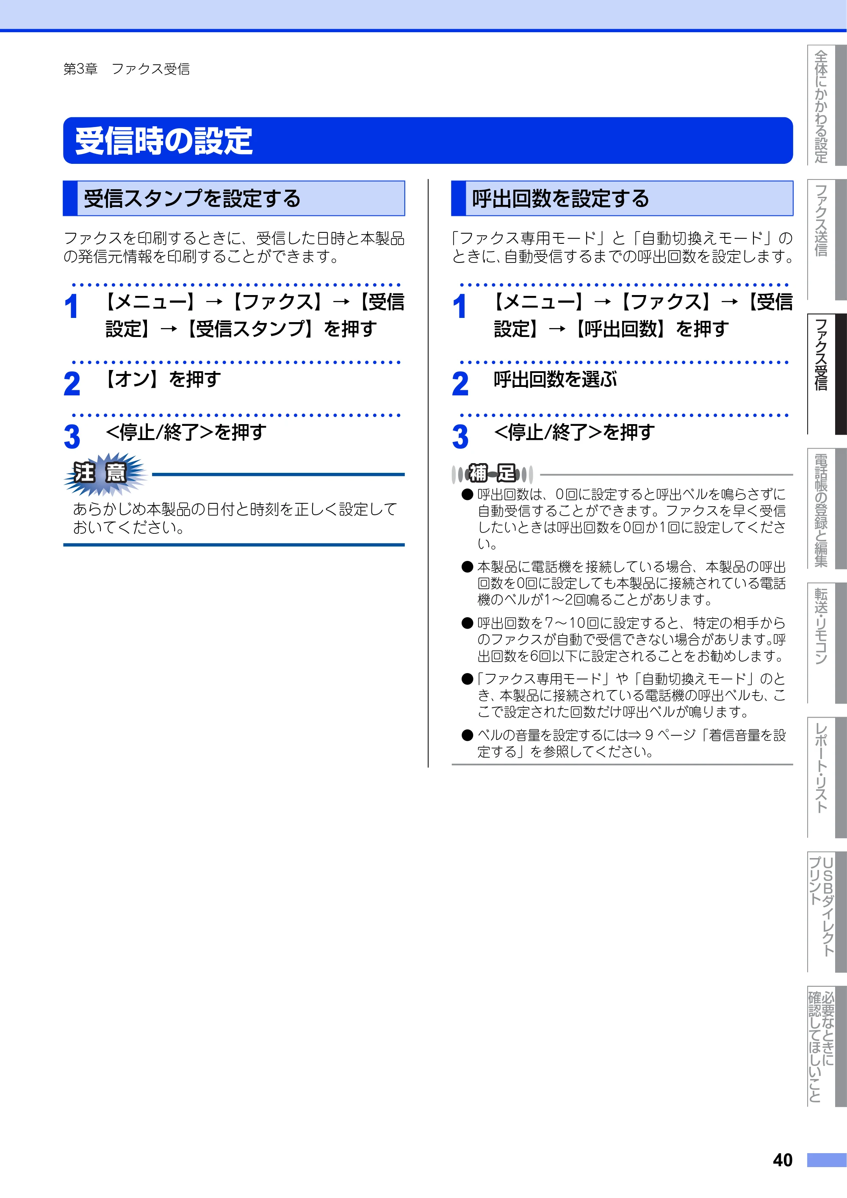Screen dimensions: 847x1198
Task: Click the 受信時の設定 title banner
Action: point(428,141)
